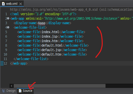This screenshot has height=94, width=133.
Task: Click the UTF-8 encoding value
Action: [67, 14]
